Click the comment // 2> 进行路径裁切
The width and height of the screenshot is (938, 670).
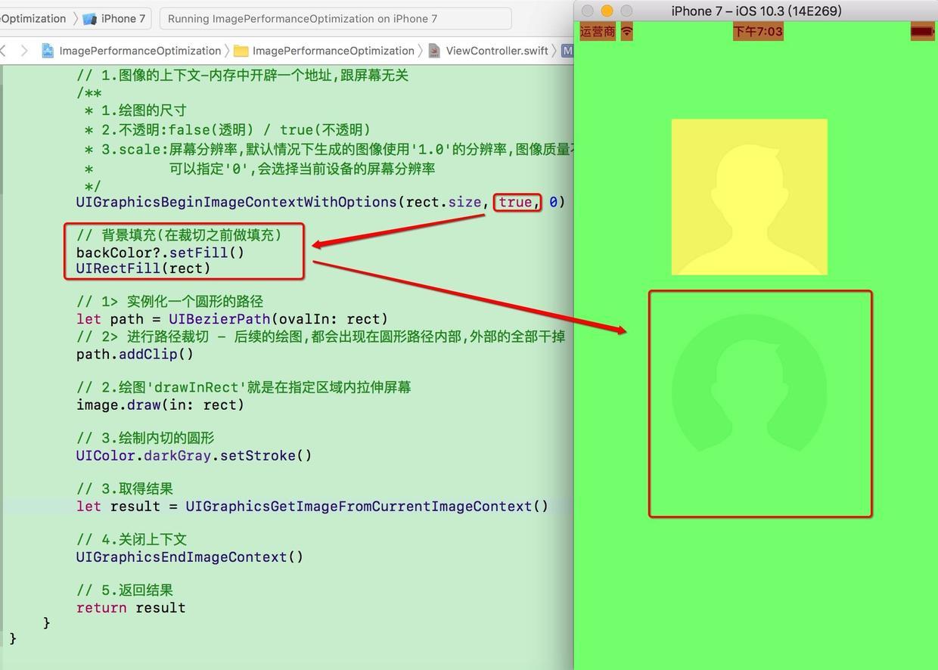[320, 337]
